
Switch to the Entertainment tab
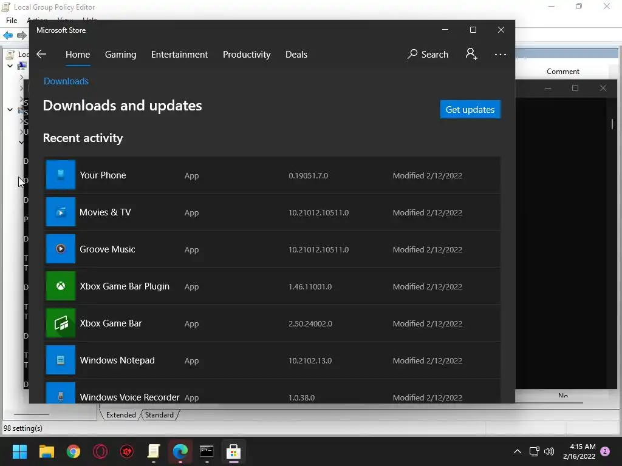coord(179,54)
